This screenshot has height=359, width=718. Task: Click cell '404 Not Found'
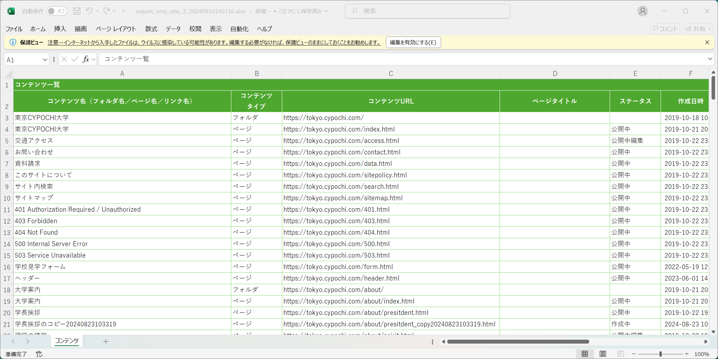122,233
